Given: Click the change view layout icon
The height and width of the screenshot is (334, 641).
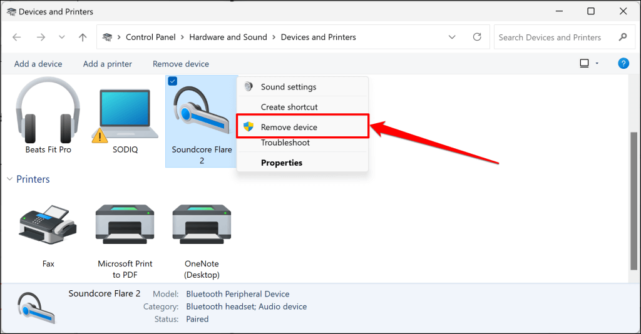Looking at the screenshot, I should coord(584,63).
